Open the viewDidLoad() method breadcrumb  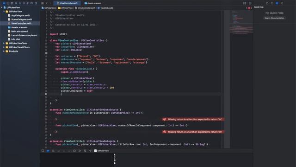click(x=105, y=8)
